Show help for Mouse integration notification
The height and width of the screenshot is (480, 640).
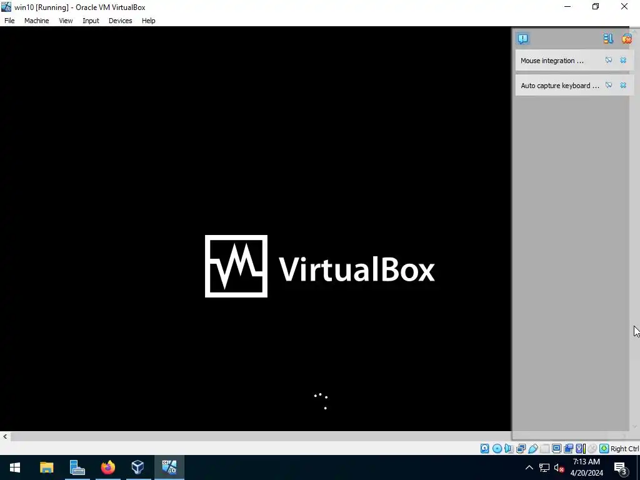609,61
